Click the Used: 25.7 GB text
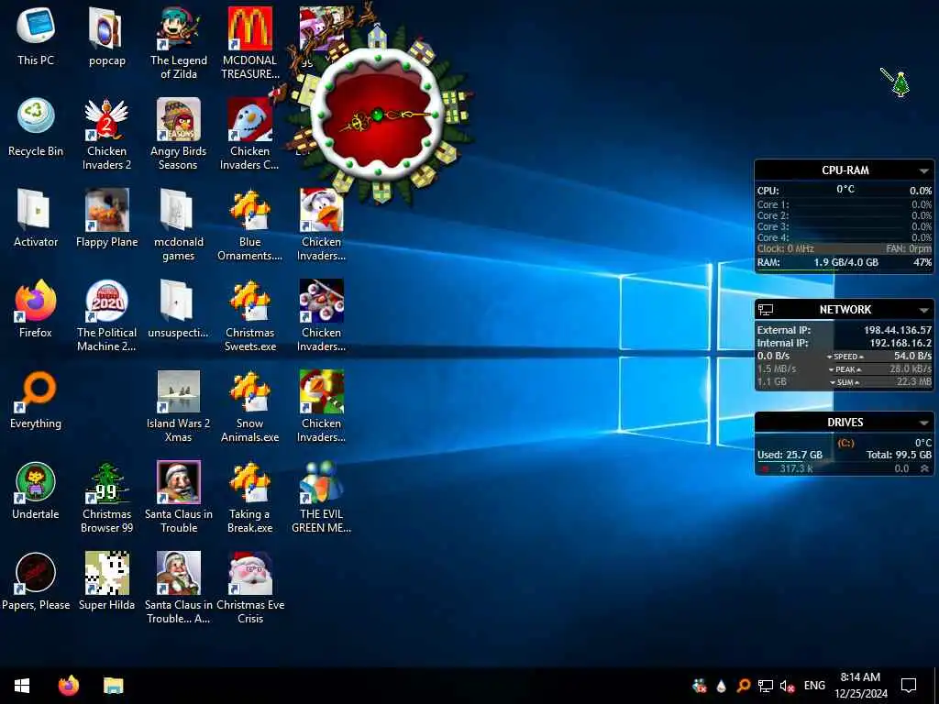Screen dimensions: 939x704 click(790, 455)
